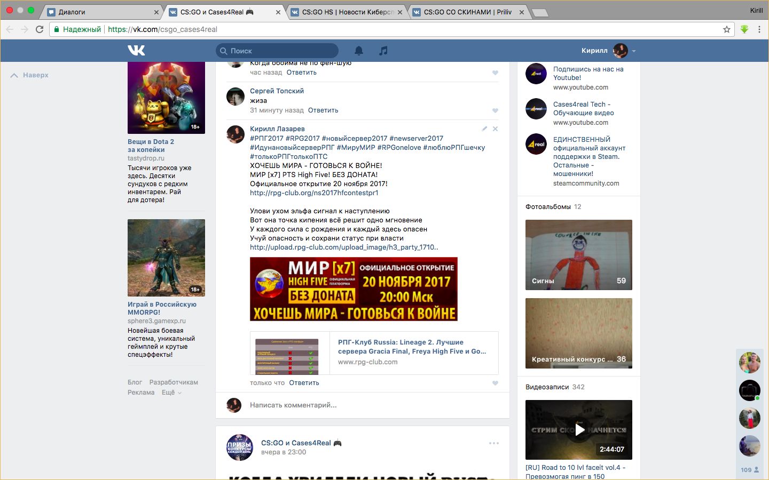Reload the page
This screenshot has width=769, height=480.
[x=40, y=29]
